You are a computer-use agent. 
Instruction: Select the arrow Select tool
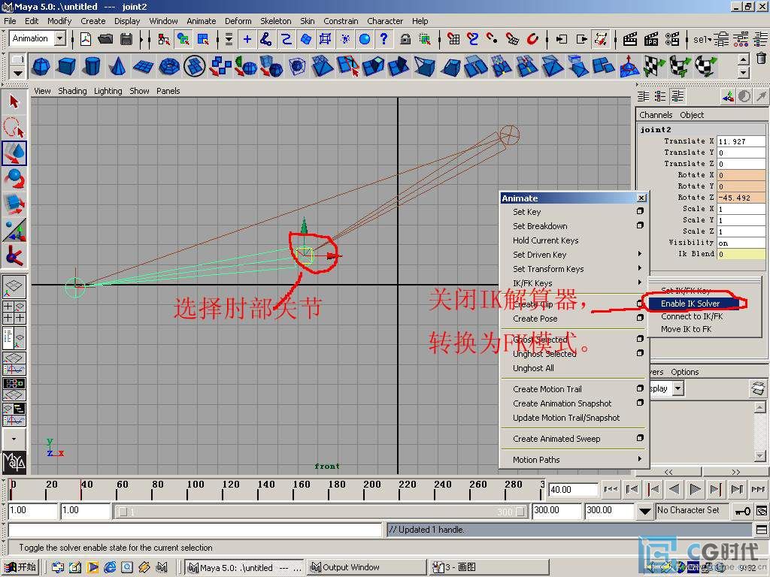pyautogui.click(x=14, y=102)
